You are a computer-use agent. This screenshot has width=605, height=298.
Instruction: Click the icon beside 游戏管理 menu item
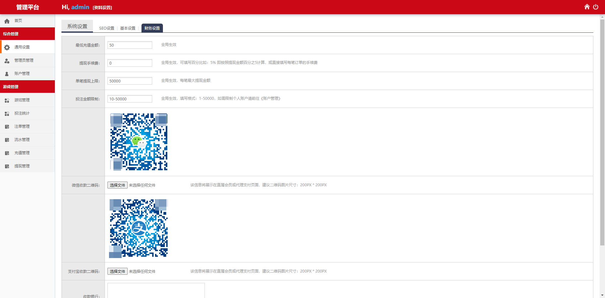[x=7, y=100]
